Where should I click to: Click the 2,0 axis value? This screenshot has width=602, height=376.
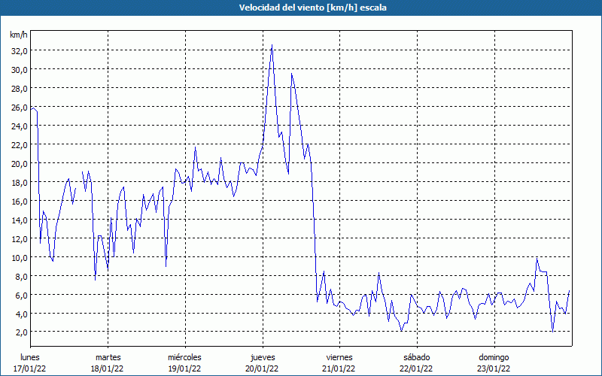coord(22,332)
